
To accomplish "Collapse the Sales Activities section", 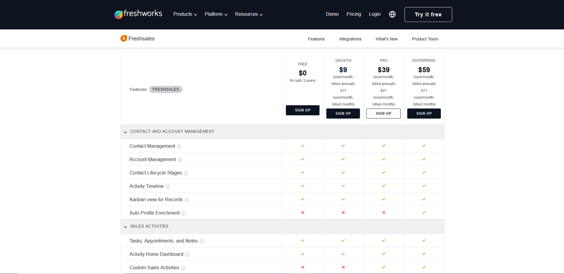I will [x=125, y=227].
